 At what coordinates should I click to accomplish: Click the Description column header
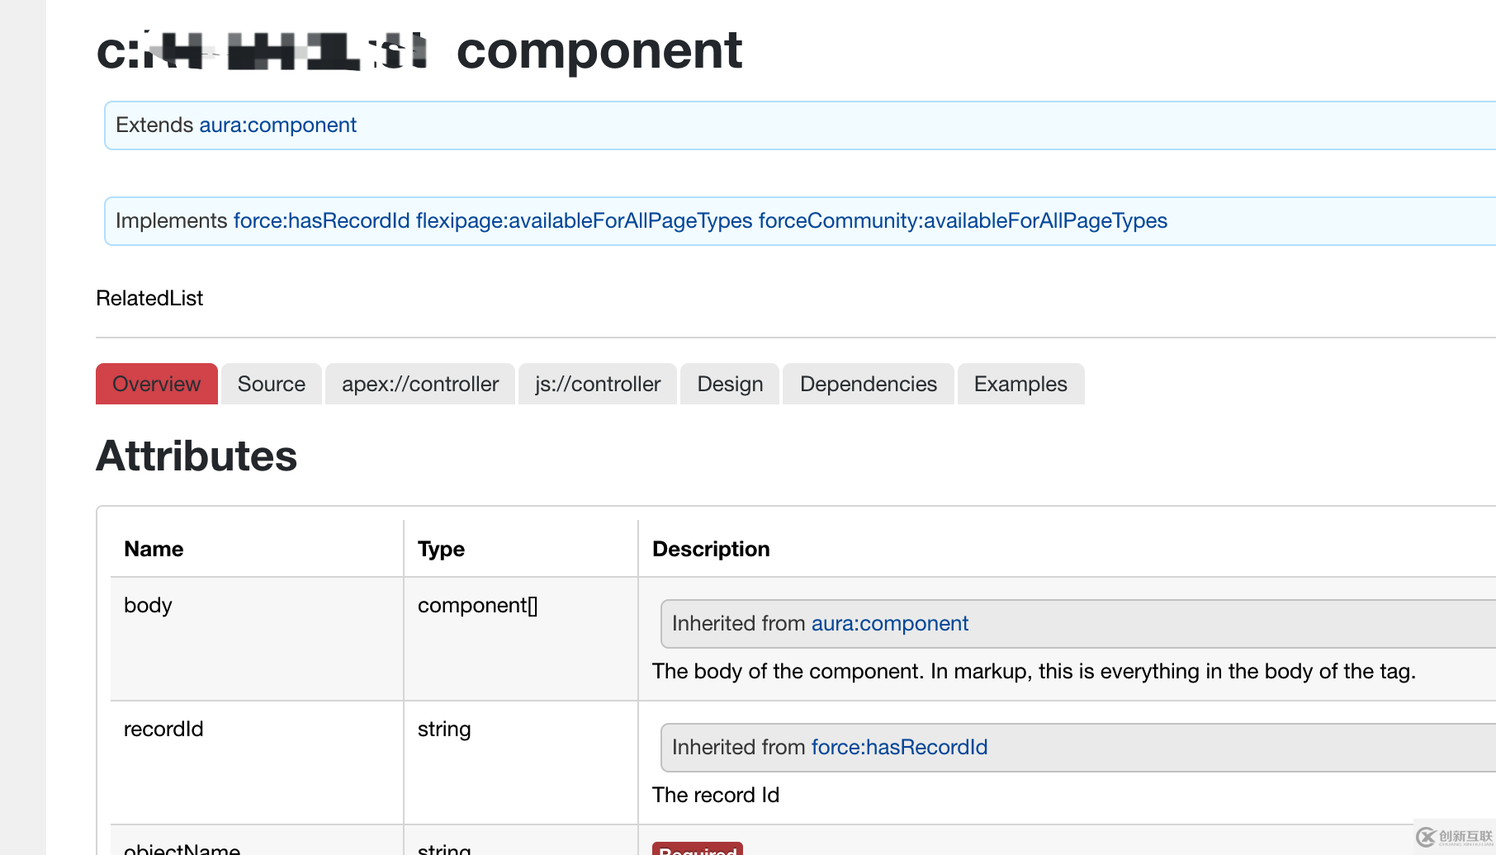click(x=711, y=549)
